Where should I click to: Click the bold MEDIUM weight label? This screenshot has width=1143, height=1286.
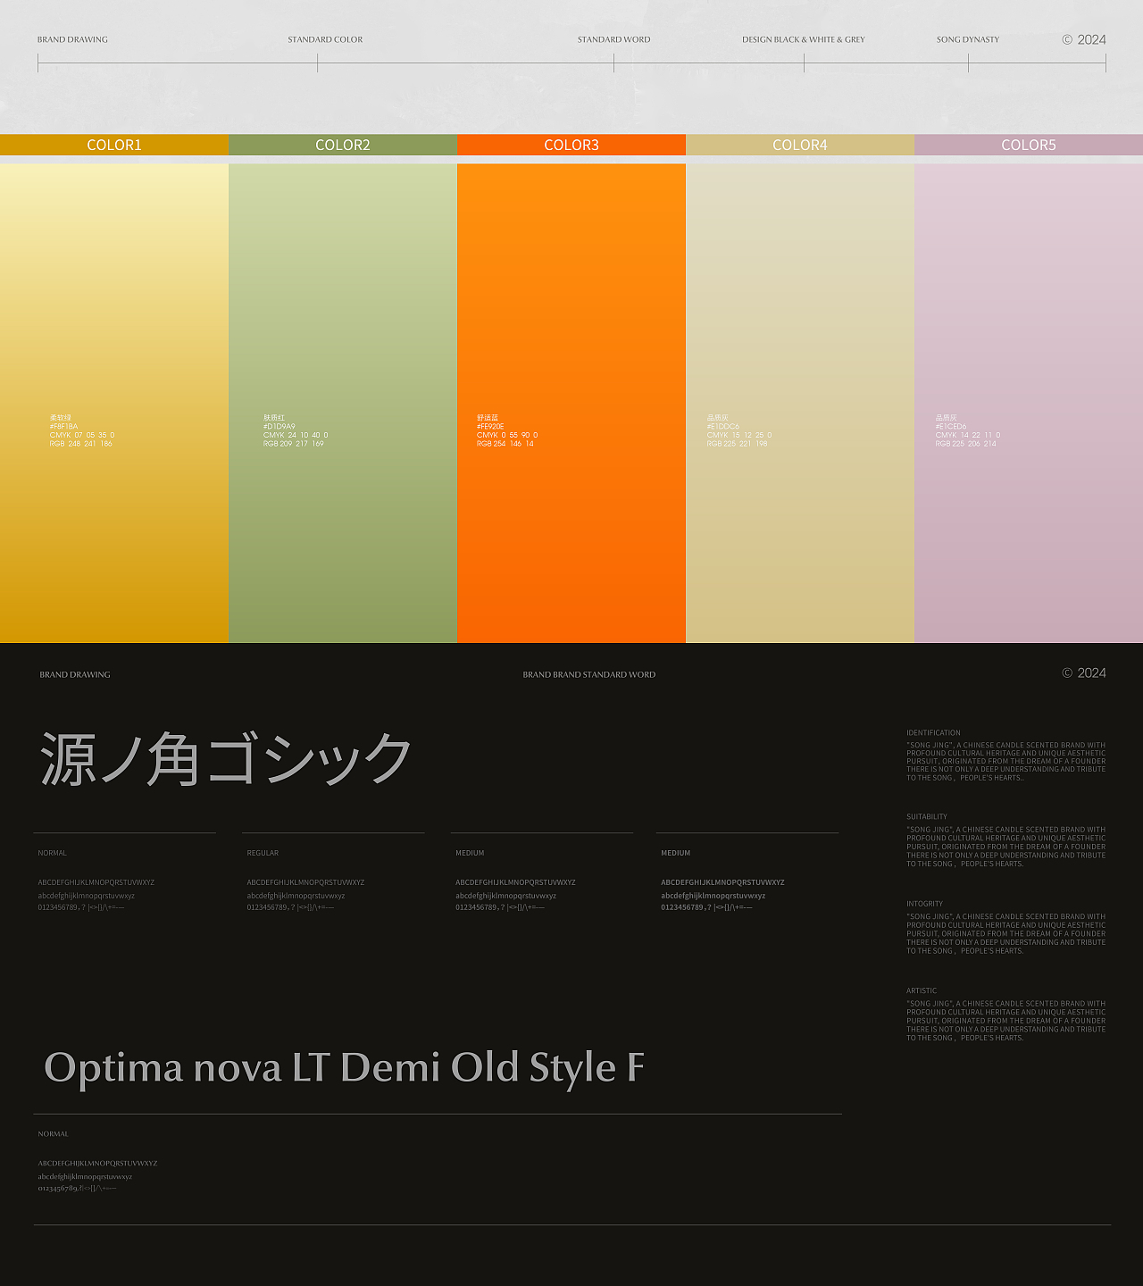click(676, 853)
